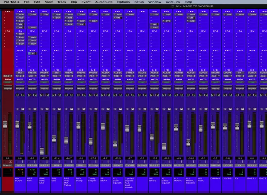The height and width of the screenshot is (195, 267).
Task: Solo the BASS track
Action: click(x=152, y=109)
